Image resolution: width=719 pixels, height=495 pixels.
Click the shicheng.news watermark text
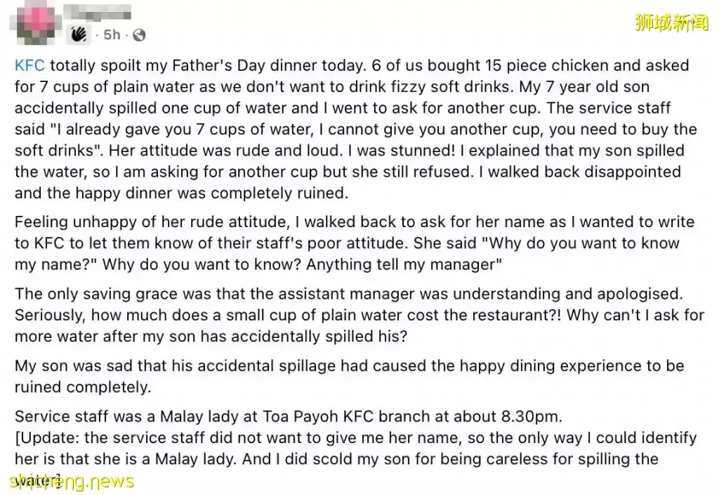pyautogui.click(x=72, y=481)
